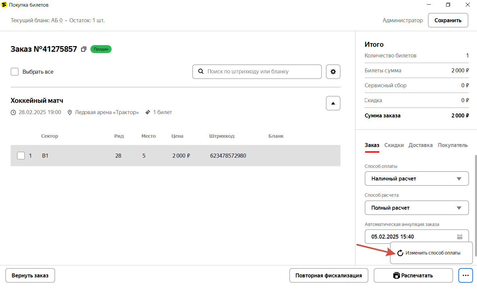The image size is (477, 291).
Task: Collapse the Хоккейный матч event section
Action: coord(333,103)
